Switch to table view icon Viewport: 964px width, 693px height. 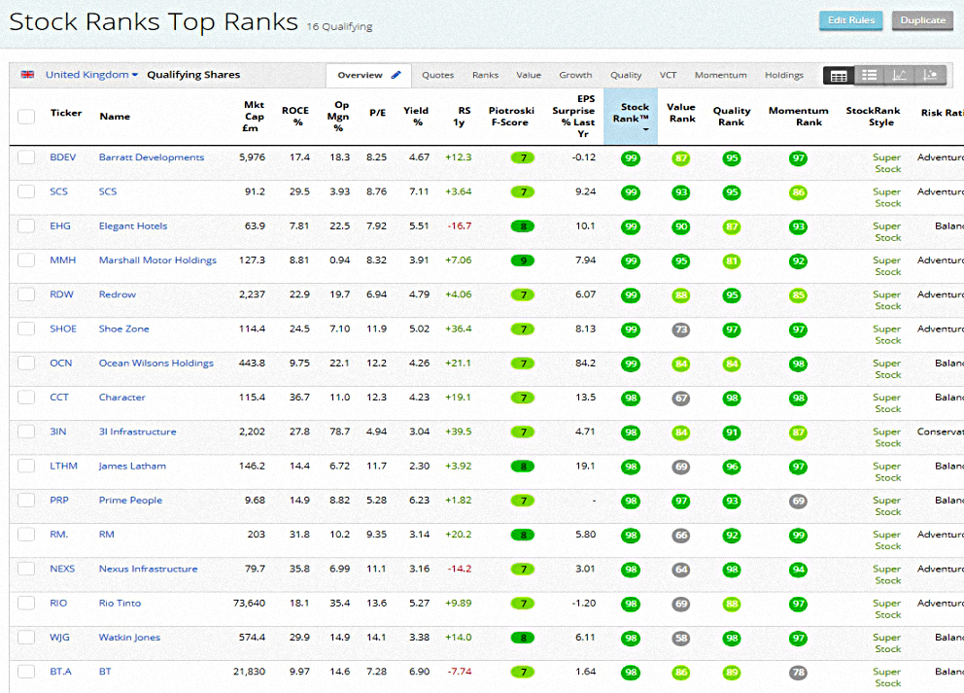839,76
